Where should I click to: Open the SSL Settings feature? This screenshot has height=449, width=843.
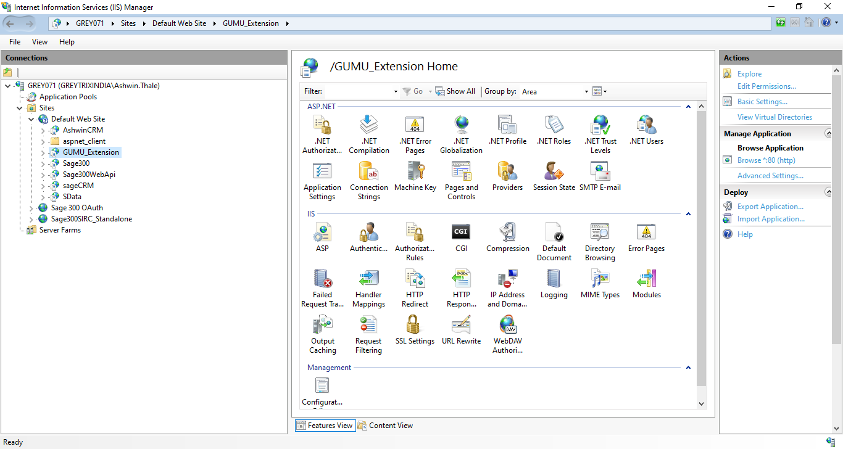[x=415, y=330]
